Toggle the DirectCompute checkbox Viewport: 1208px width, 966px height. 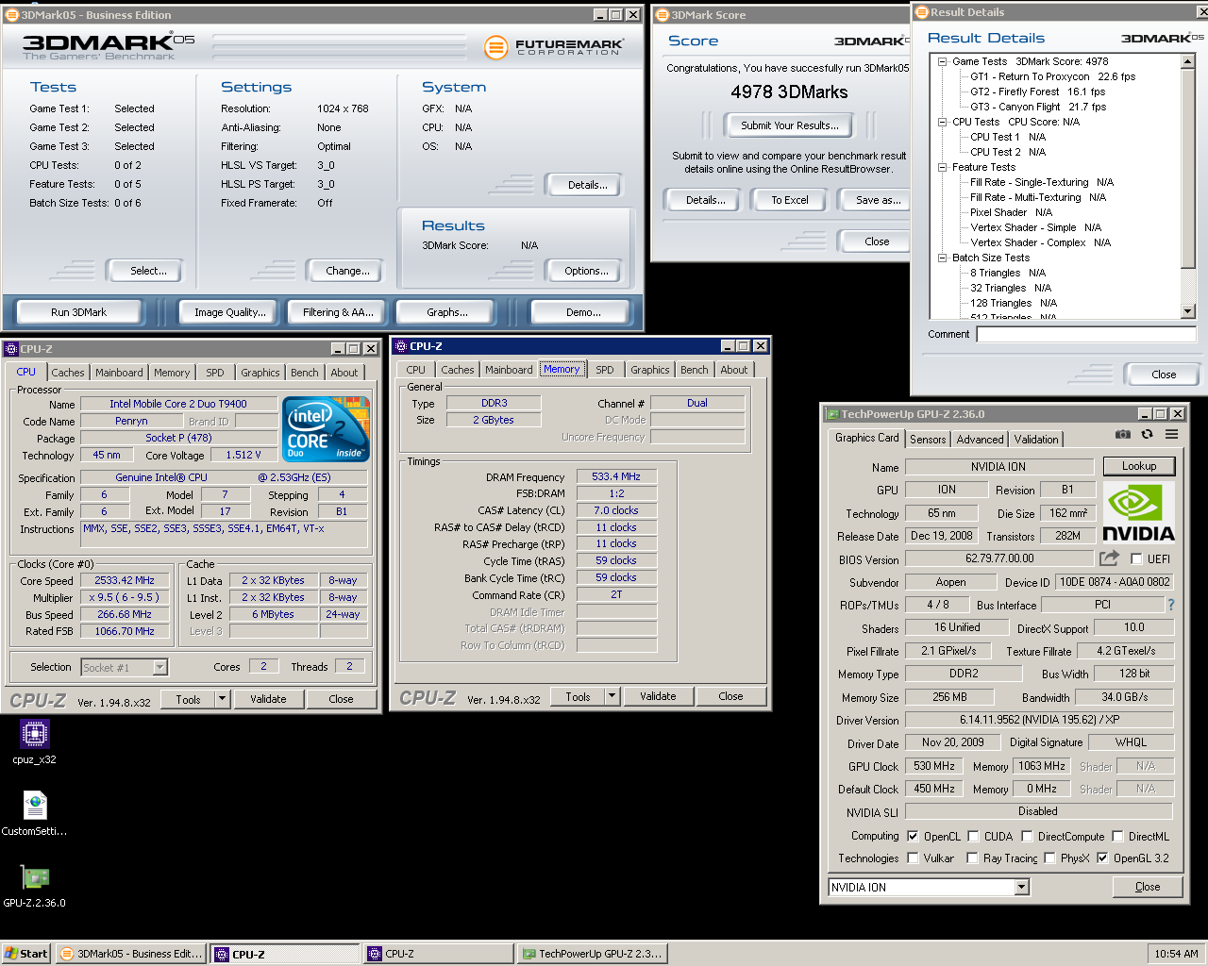(x=1027, y=836)
